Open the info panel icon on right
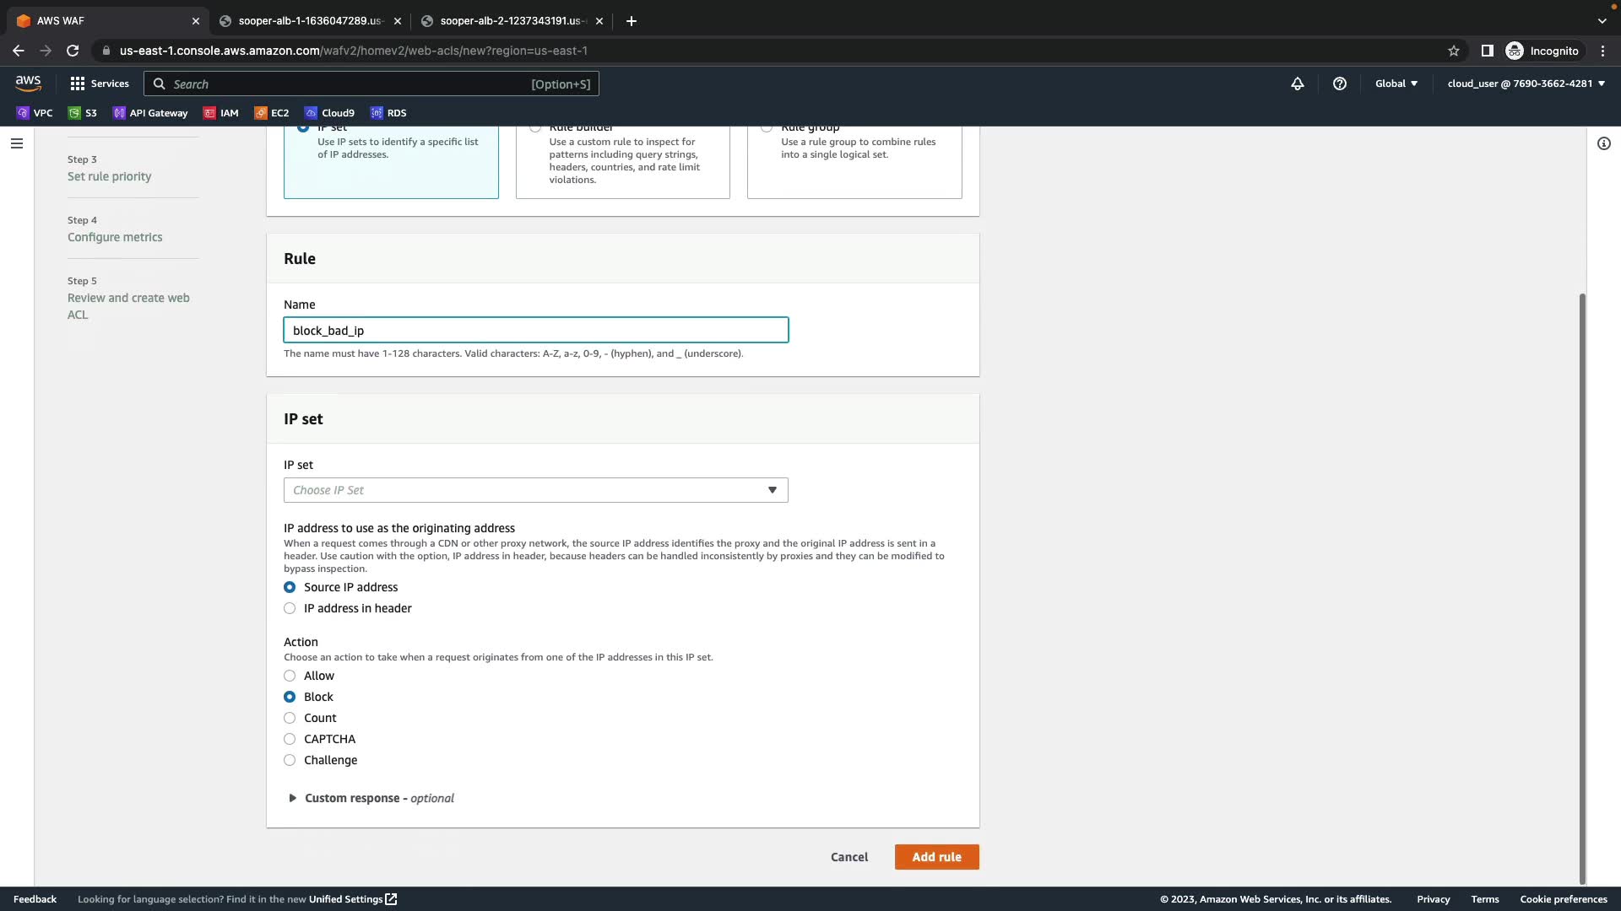 1604,143
